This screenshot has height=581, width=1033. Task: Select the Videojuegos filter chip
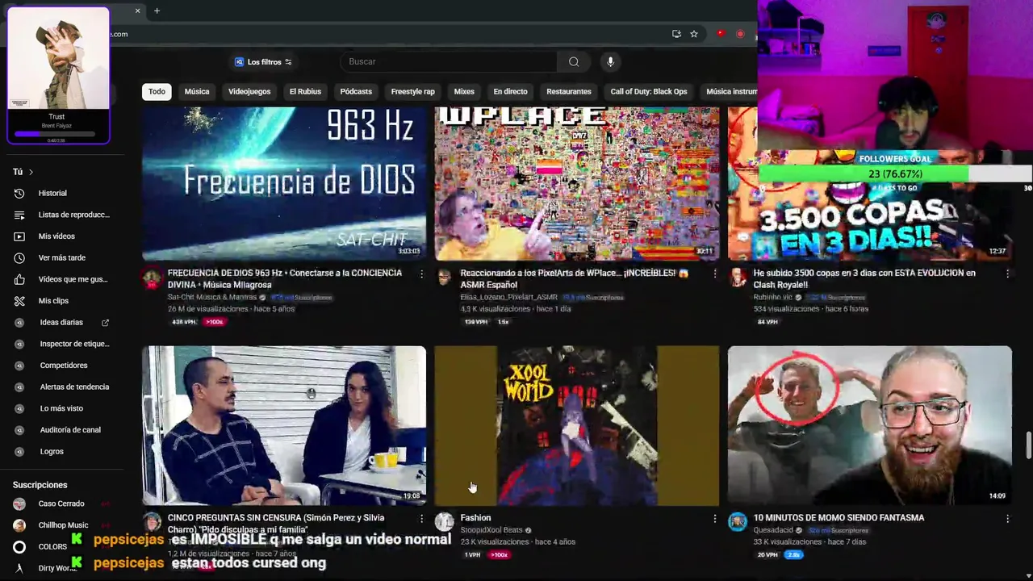point(249,91)
